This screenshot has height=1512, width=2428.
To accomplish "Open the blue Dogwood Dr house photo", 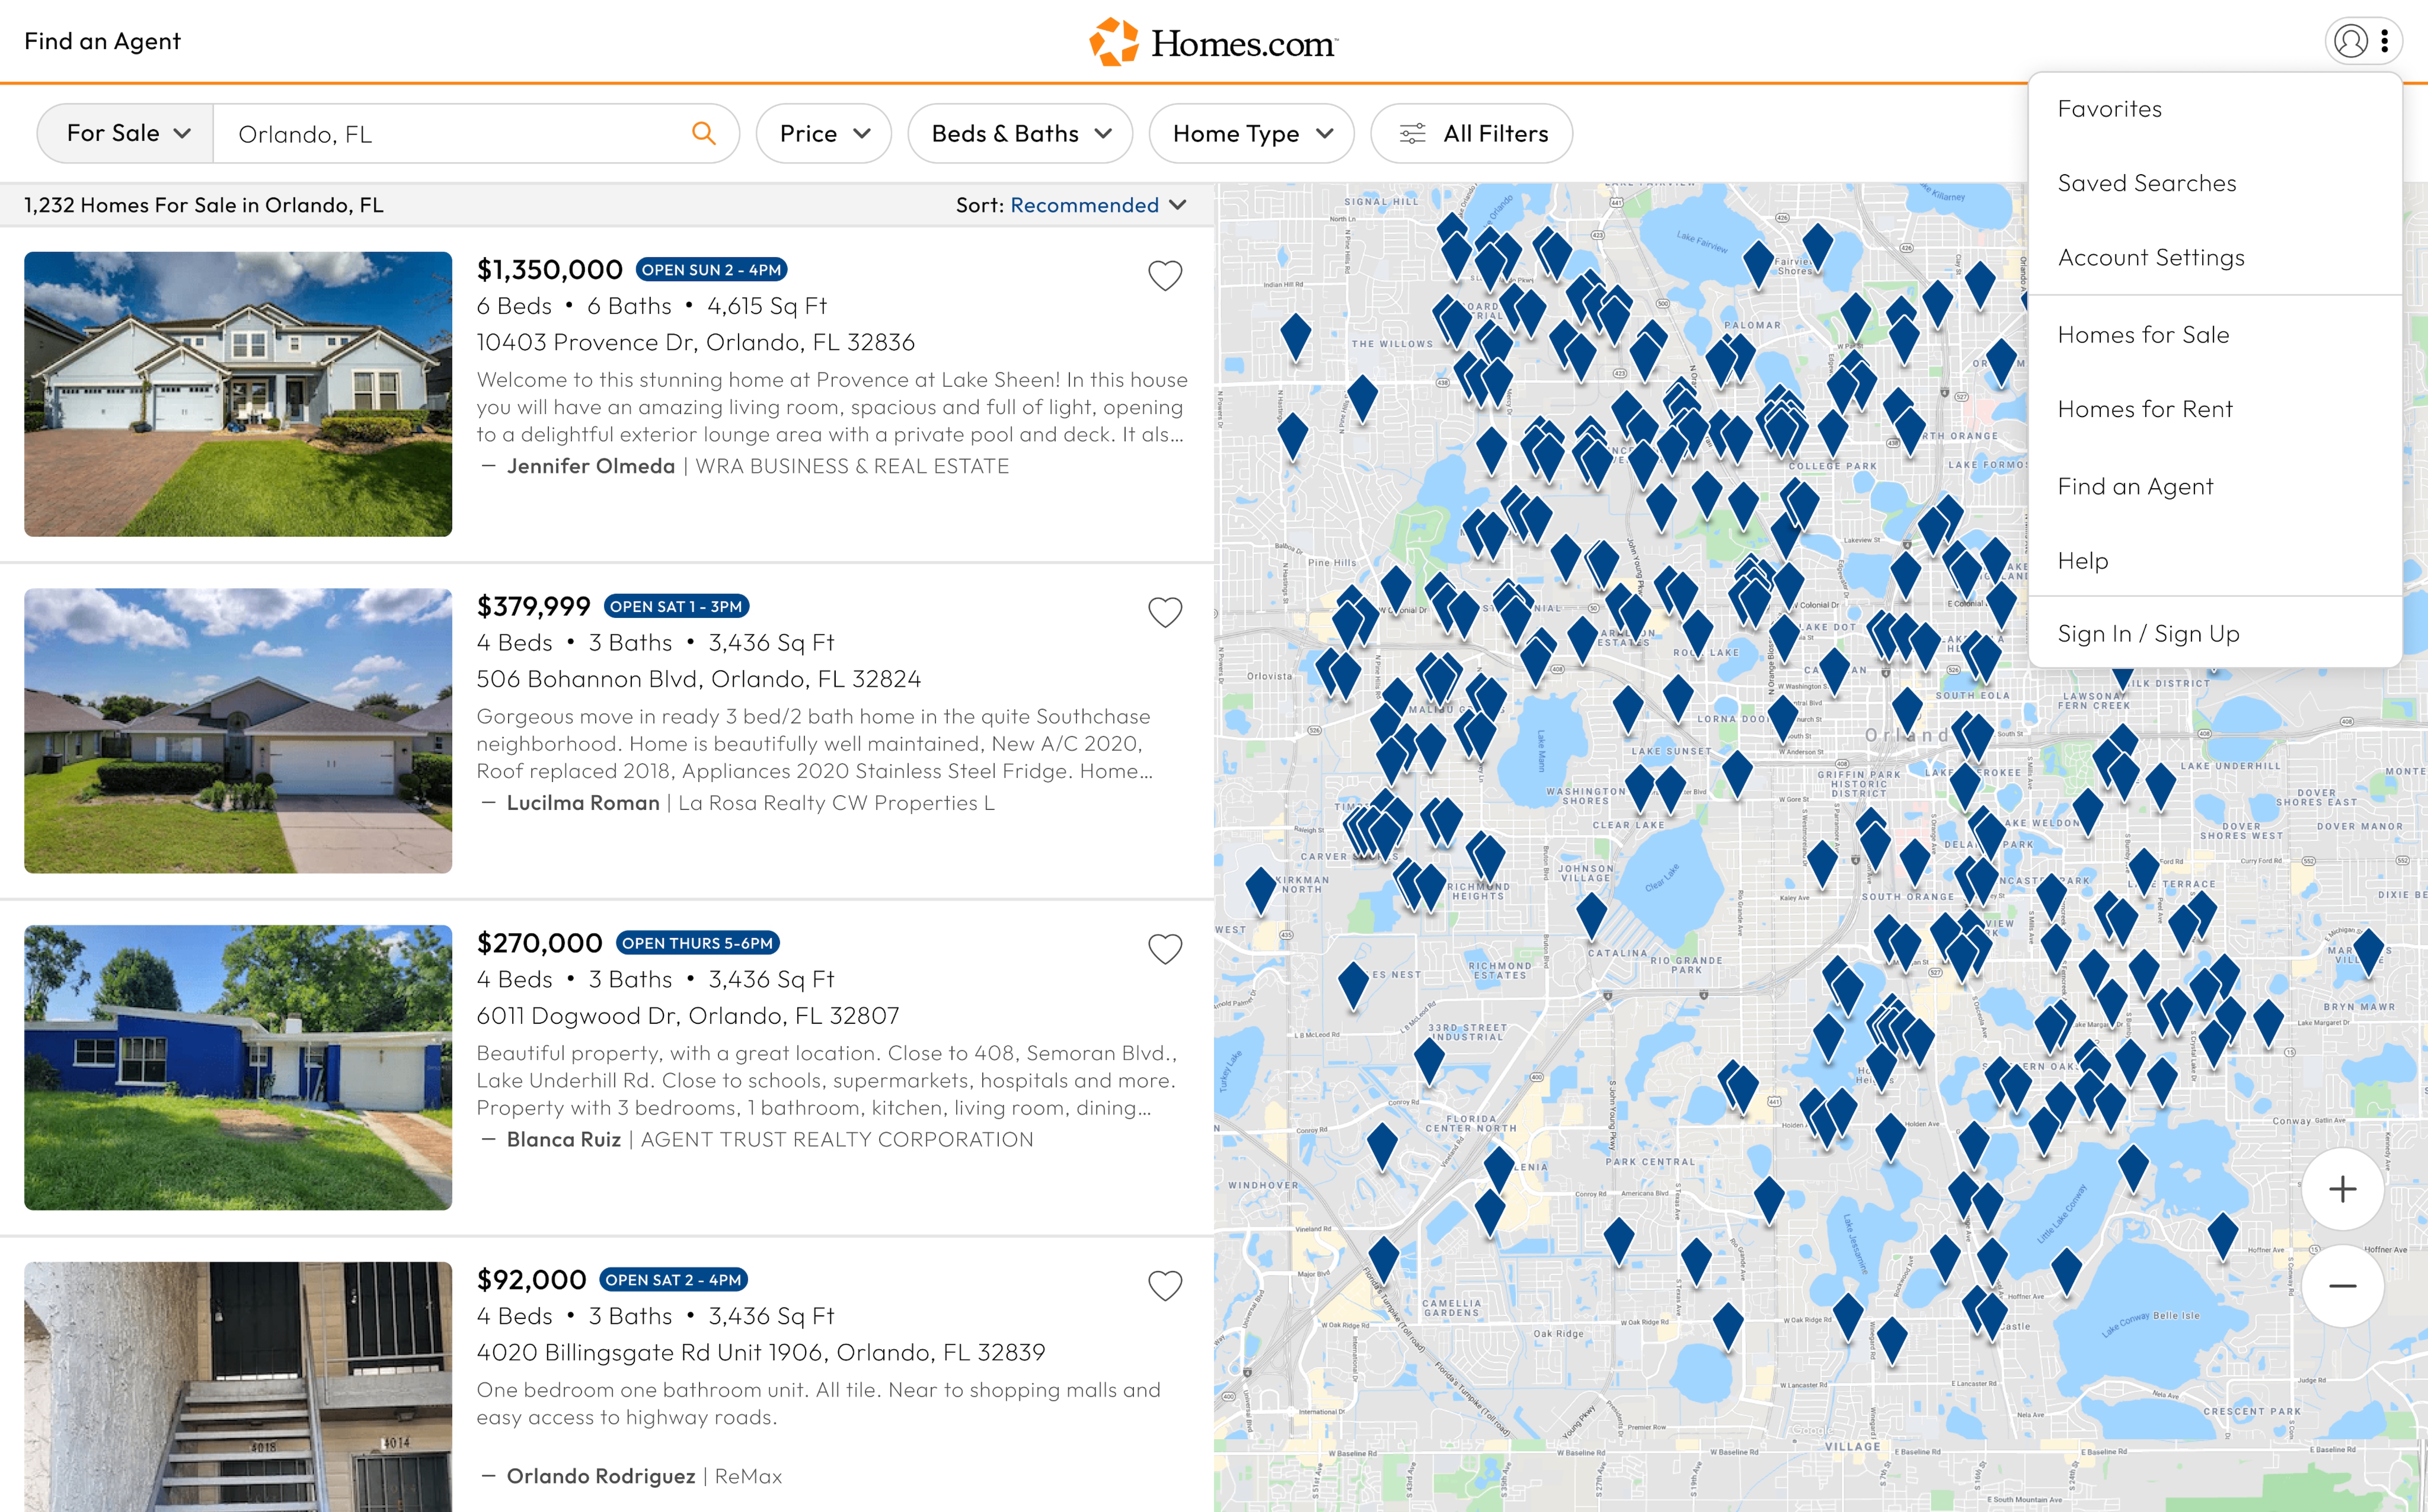I will tap(238, 1067).
